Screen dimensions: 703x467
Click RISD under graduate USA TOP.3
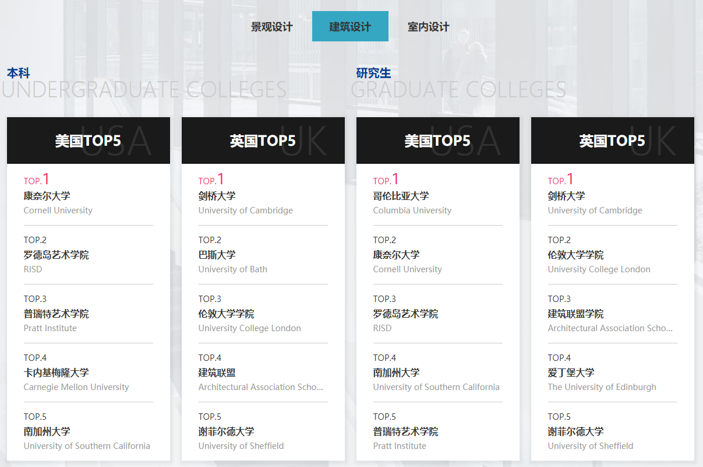point(383,328)
